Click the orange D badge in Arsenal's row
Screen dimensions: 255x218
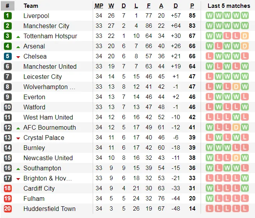coord(244,46)
